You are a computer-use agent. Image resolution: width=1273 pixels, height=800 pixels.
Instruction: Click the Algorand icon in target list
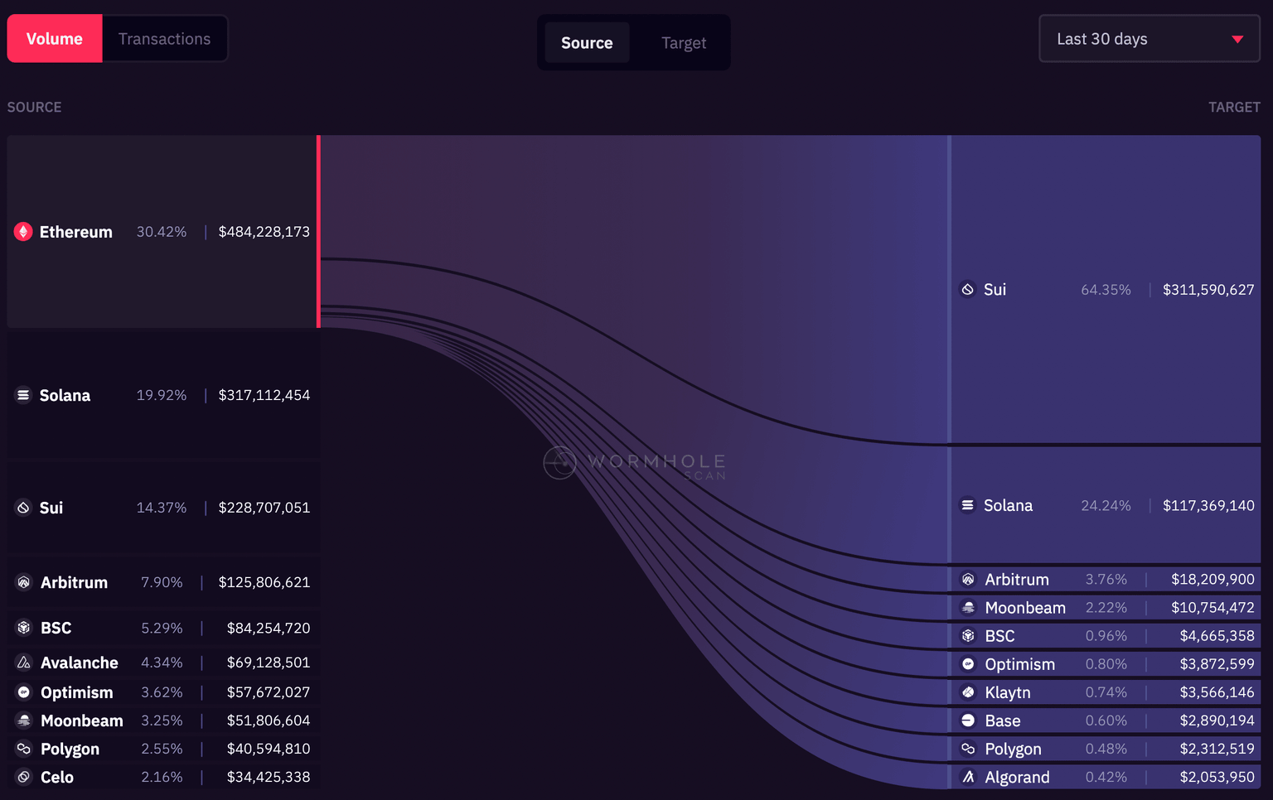(968, 777)
